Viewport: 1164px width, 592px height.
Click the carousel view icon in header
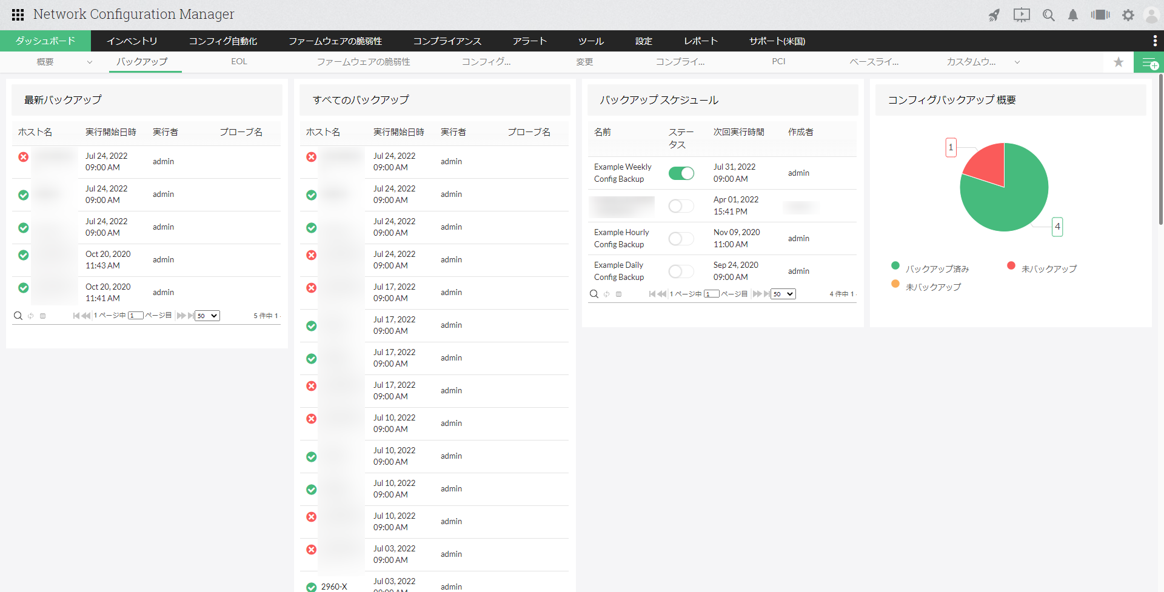1100,15
